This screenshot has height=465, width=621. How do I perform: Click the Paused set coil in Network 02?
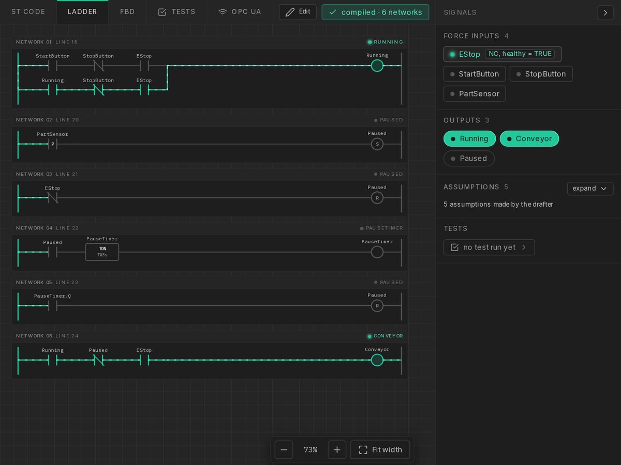[377, 144]
